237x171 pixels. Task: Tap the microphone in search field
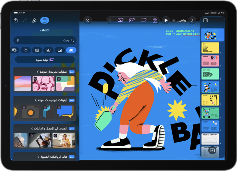coord(18,40)
